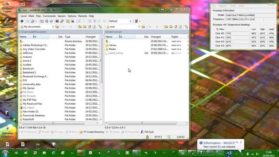Expand arrow next to red session icon
279x157 pixels.
[140, 21]
